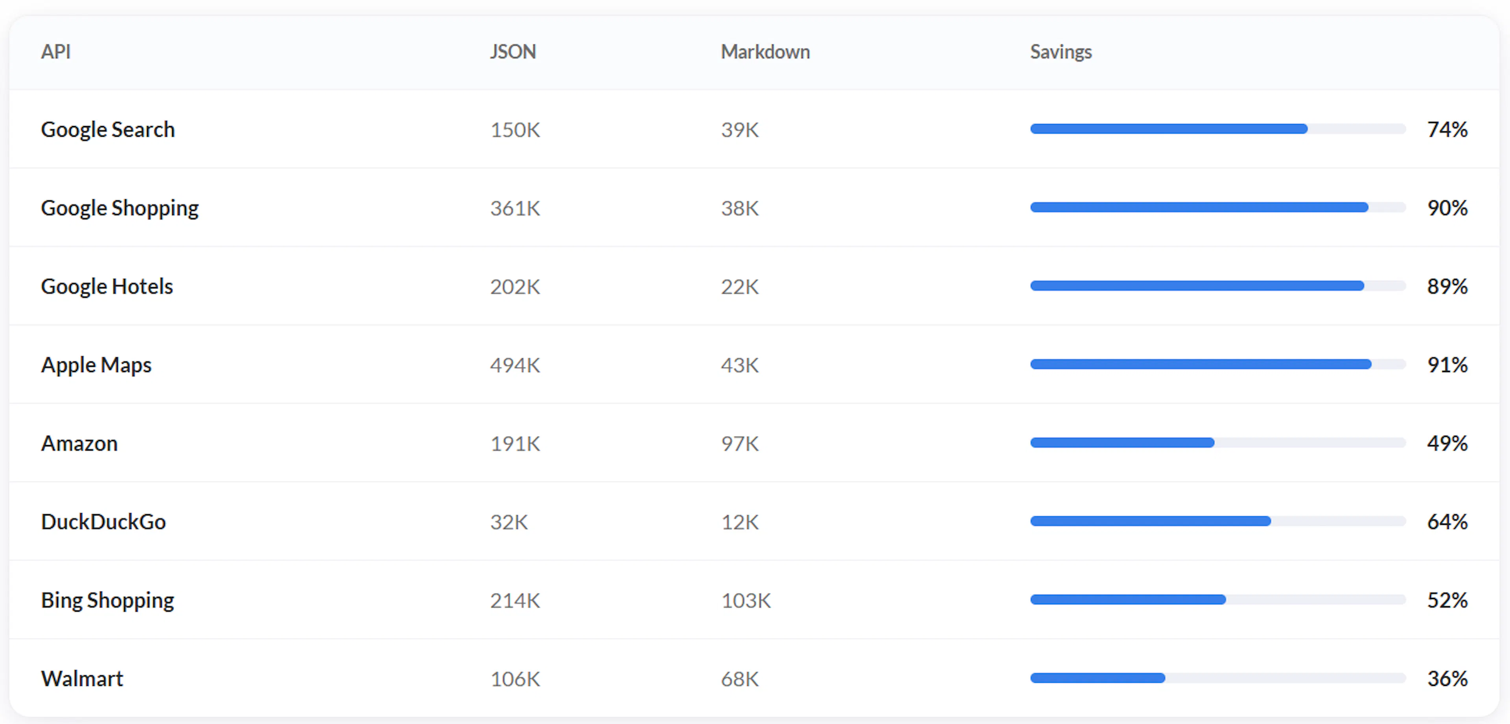Click the Google Shopping savings progress bar
The width and height of the screenshot is (1510, 724).
(x=1218, y=207)
